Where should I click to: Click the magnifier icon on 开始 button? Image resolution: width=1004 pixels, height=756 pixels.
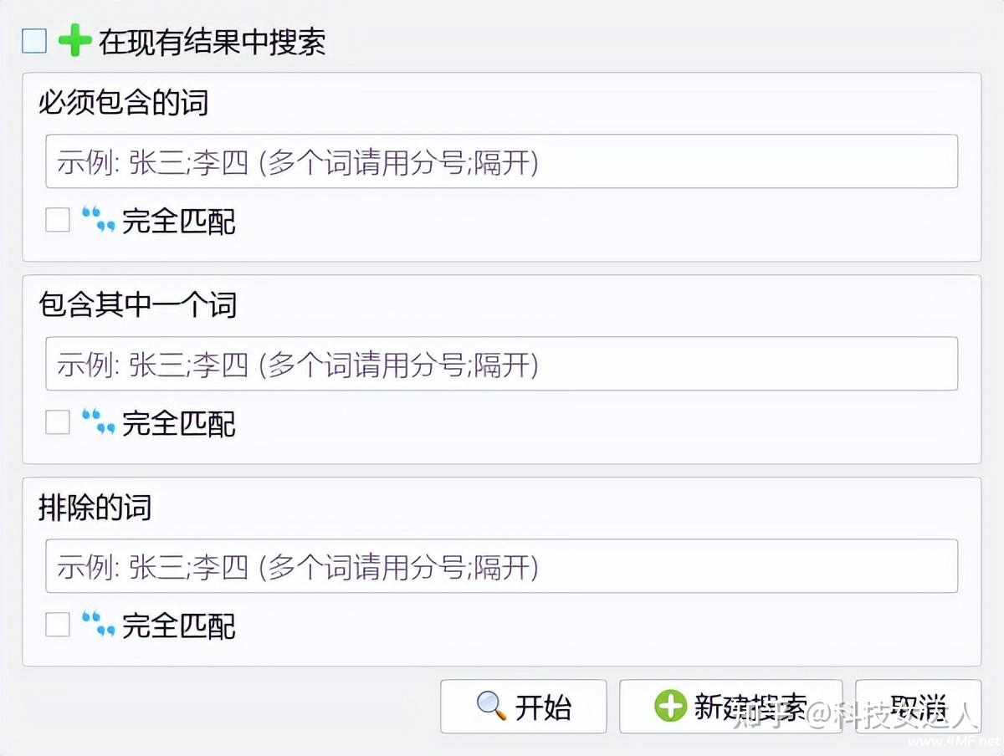[x=491, y=707]
